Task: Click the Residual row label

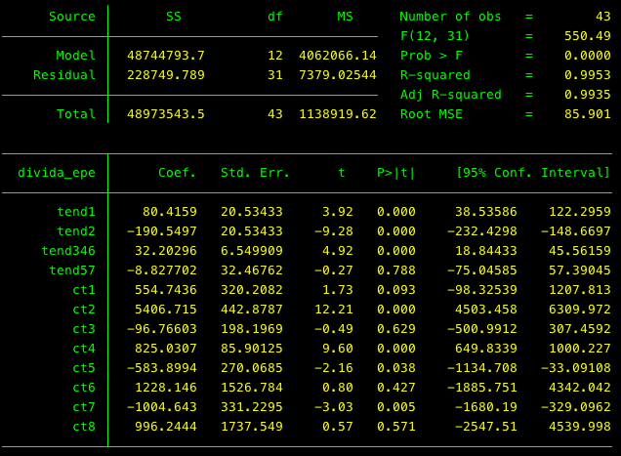Action: pos(64,75)
